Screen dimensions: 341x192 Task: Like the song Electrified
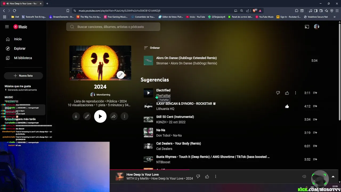287,93
